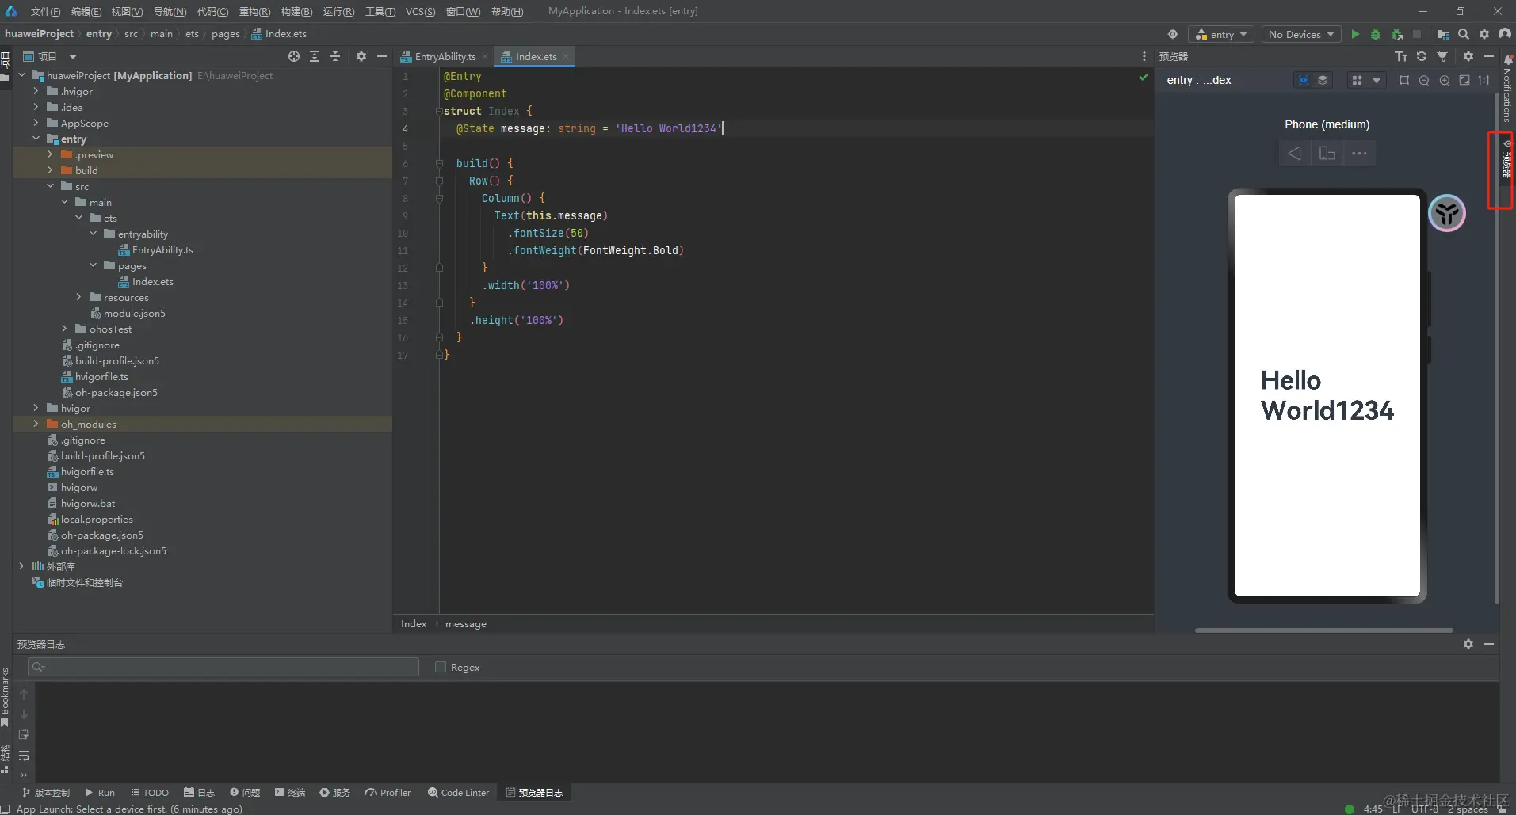Enable the Regex checkbox
This screenshot has width=1516, height=815.
pyautogui.click(x=441, y=667)
